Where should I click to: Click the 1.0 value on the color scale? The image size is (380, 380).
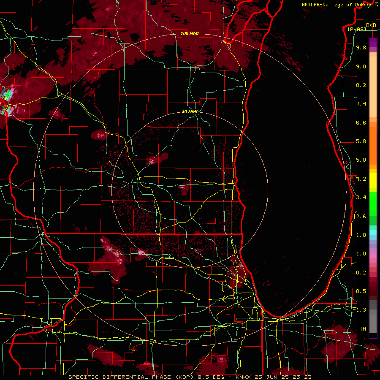pos(361,254)
